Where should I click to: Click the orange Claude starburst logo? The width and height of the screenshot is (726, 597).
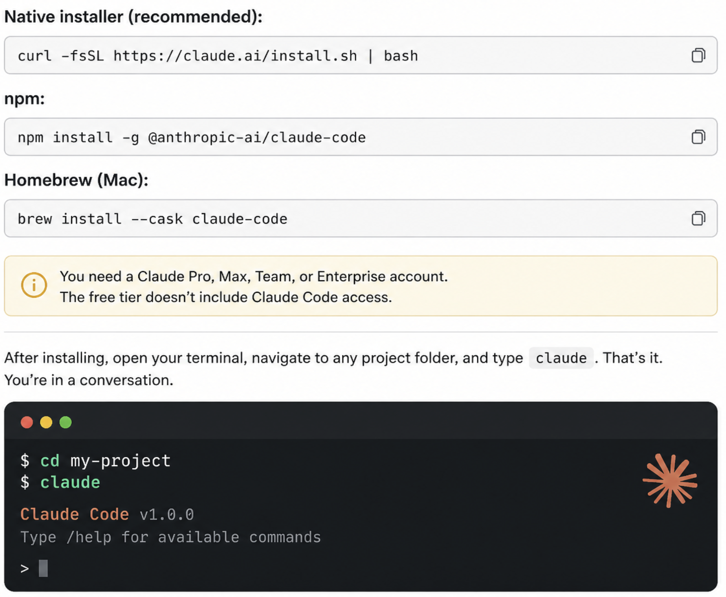coord(670,481)
